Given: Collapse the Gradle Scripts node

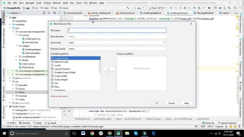Looking at the screenshot, I should pyautogui.click(x=7, y=107).
